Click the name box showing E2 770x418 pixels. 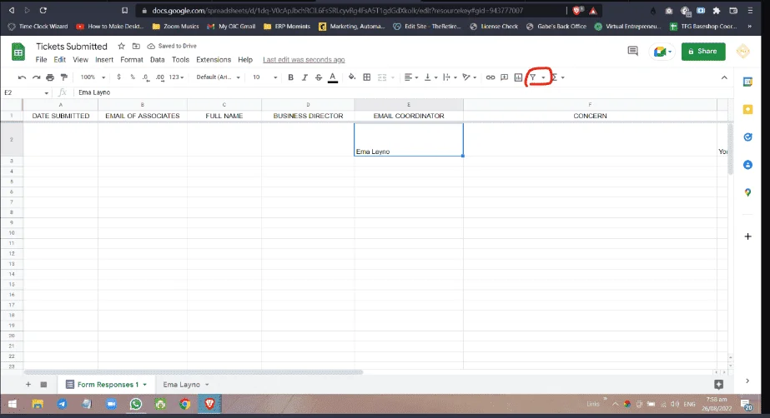(26, 92)
